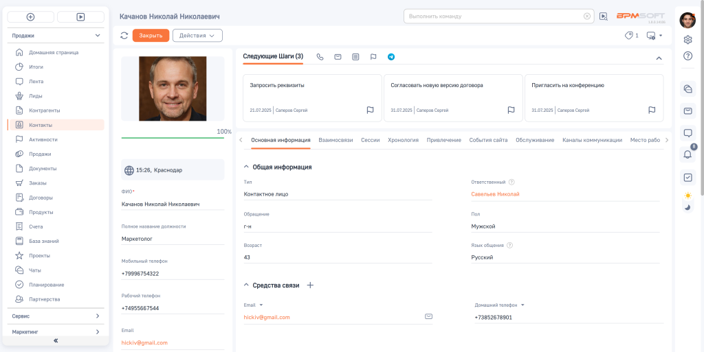Collapse the Следующие Шаги panel
The image size is (704, 352).
pos(659,58)
